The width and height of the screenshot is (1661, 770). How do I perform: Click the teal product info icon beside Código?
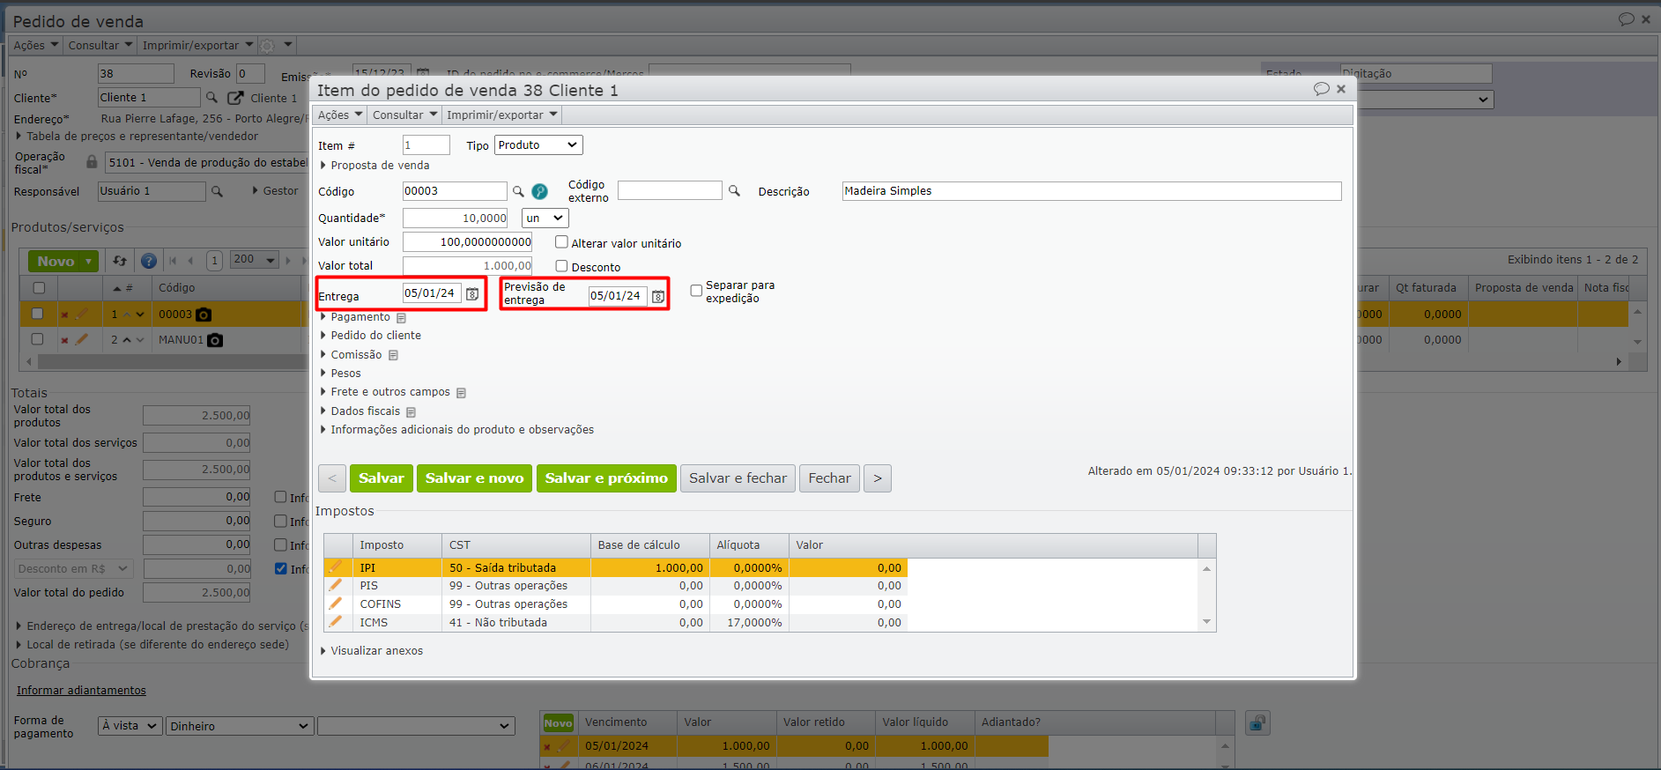539,191
